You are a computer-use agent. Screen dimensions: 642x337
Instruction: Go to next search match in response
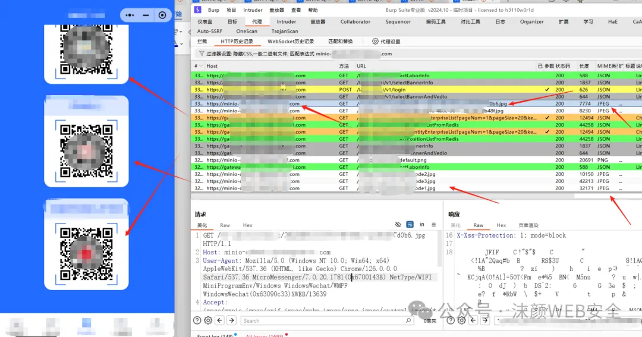pos(485,320)
